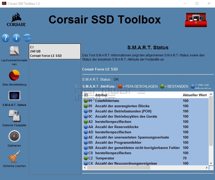The image size is (215, 180).
Task: Click the Corsair Force LE SSD heading
Action: tap(100, 69)
